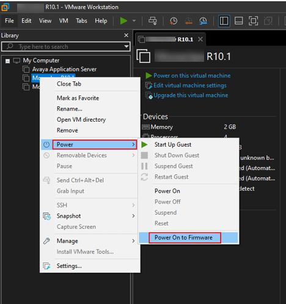Choose Open VM directory

coord(81,120)
